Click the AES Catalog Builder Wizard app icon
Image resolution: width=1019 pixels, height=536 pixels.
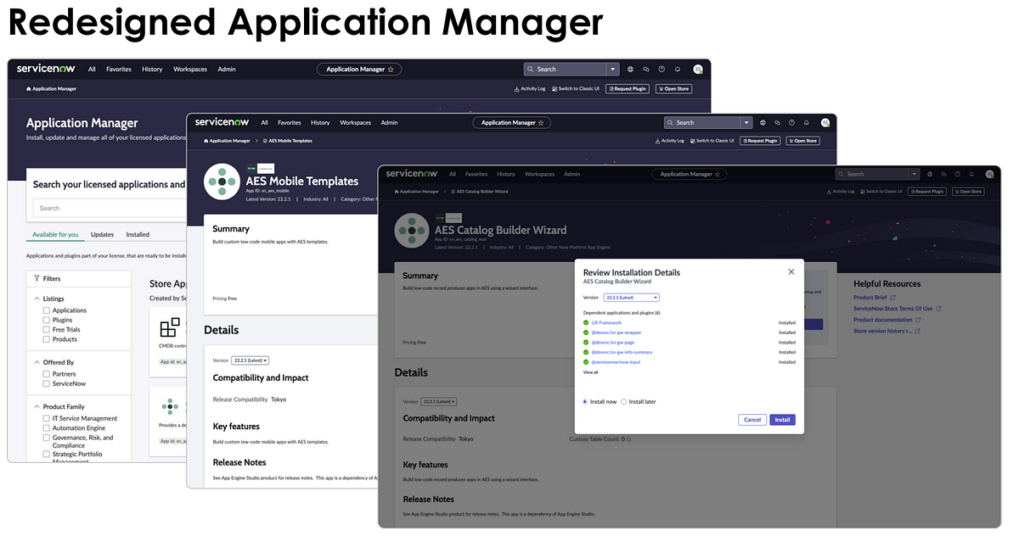(411, 231)
